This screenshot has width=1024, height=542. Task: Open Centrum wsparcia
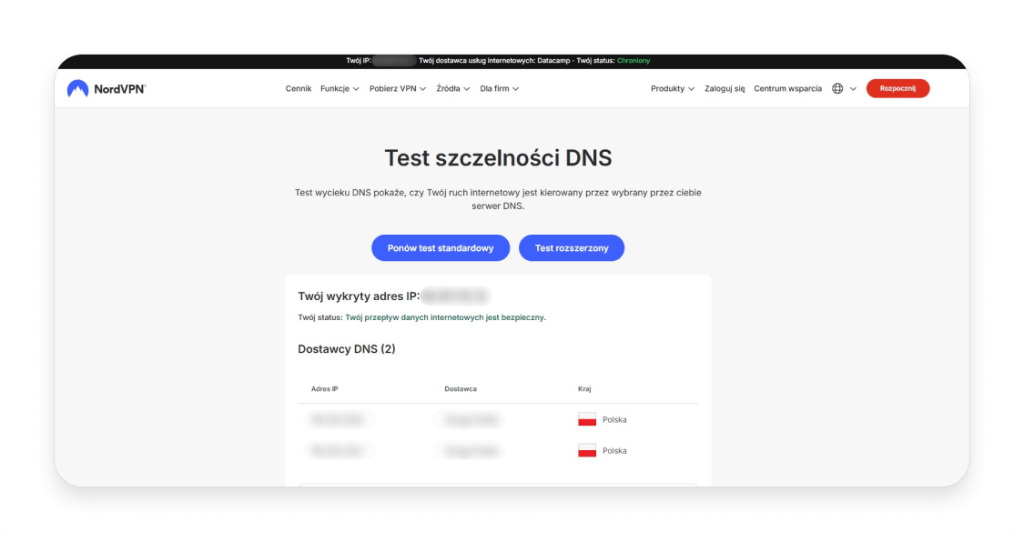click(x=786, y=88)
